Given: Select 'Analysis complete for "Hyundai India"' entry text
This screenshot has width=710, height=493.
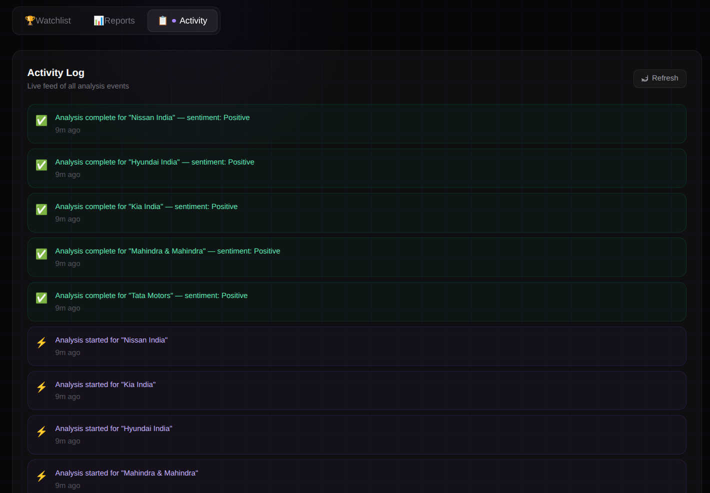Looking at the screenshot, I should 154,162.
